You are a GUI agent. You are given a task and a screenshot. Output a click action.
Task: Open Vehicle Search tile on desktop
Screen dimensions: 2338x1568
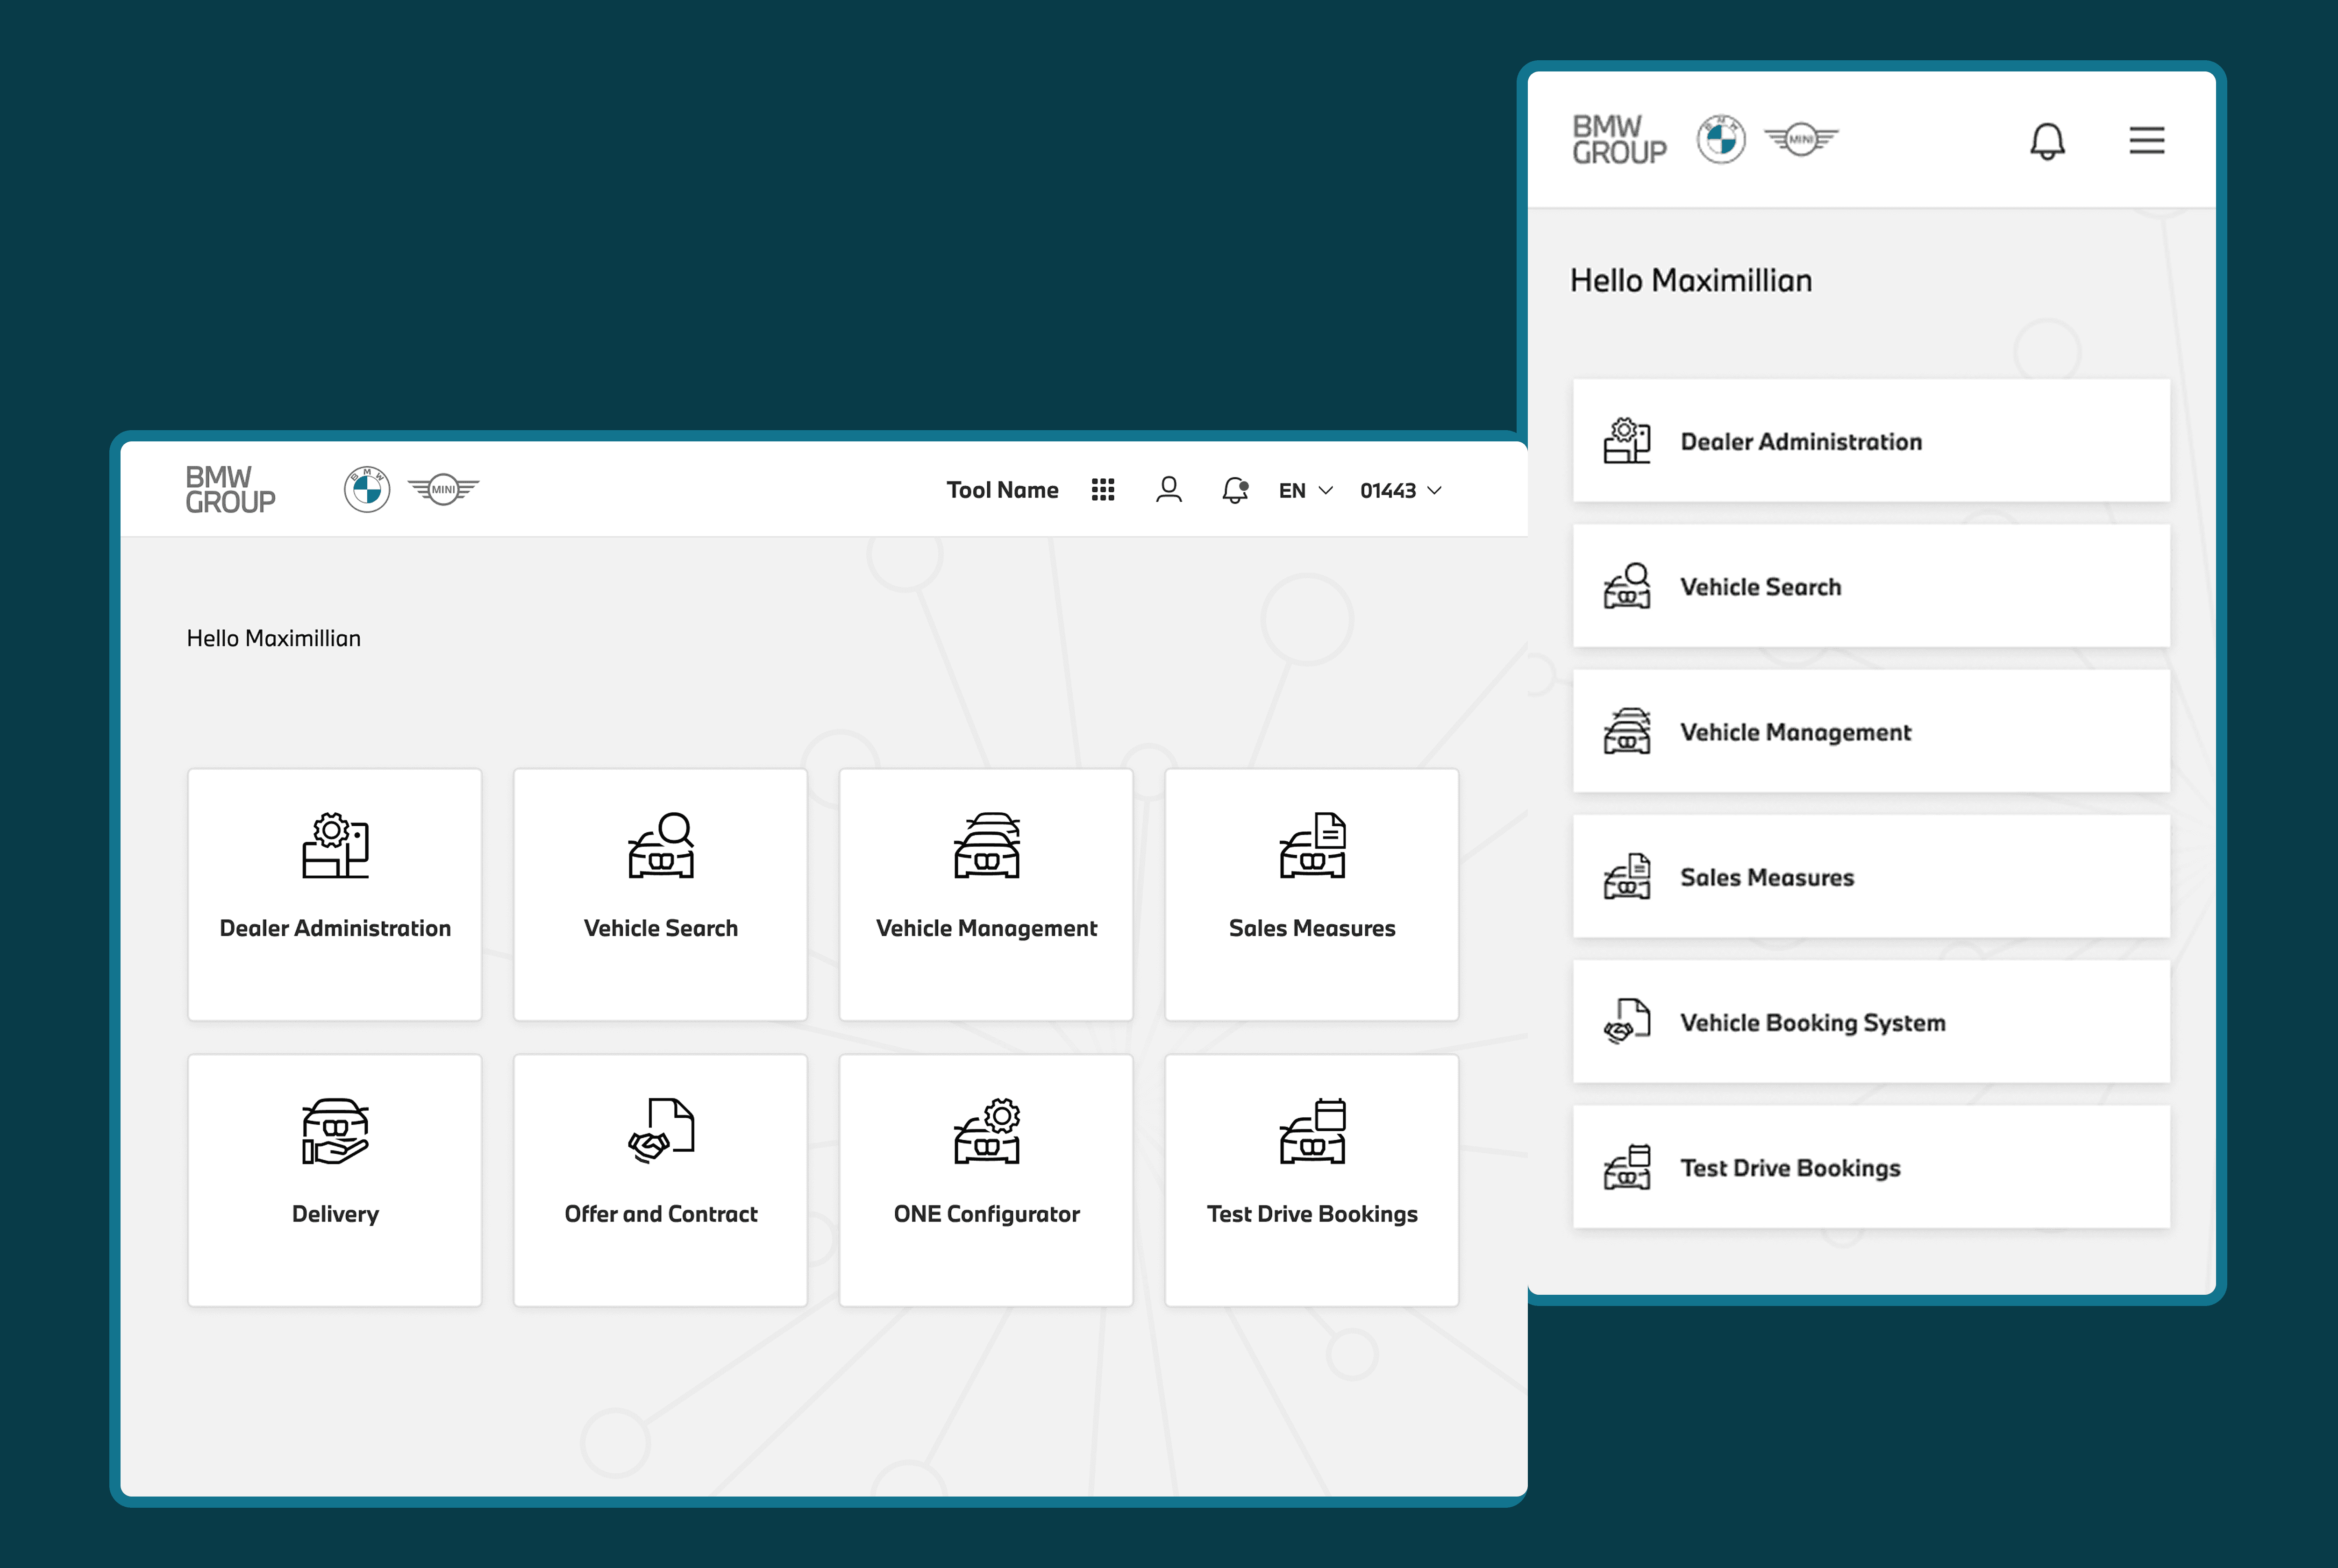tap(660, 894)
